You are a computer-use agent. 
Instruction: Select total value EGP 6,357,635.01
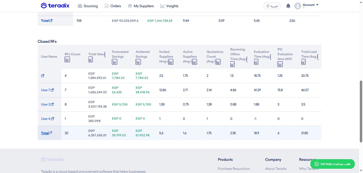(98, 133)
